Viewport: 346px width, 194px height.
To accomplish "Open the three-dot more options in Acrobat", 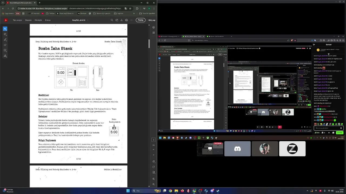I will point(132,20).
